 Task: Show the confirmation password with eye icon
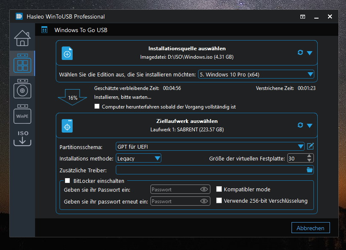pyautogui.click(x=204, y=201)
